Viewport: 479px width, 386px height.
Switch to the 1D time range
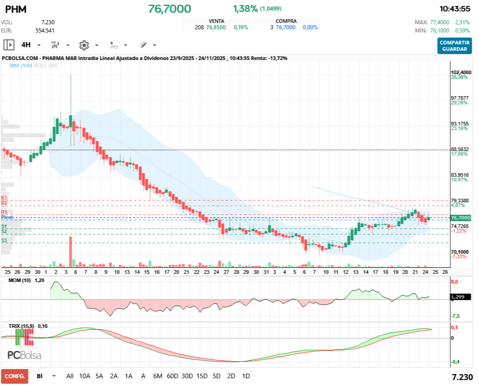click(x=246, y=376)
